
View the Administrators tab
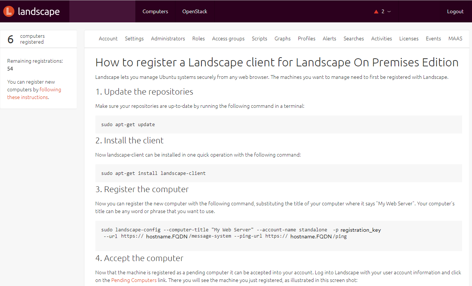168,38
